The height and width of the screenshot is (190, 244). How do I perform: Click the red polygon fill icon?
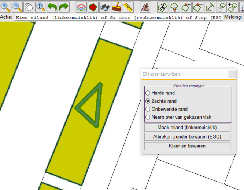click(93, 7)
